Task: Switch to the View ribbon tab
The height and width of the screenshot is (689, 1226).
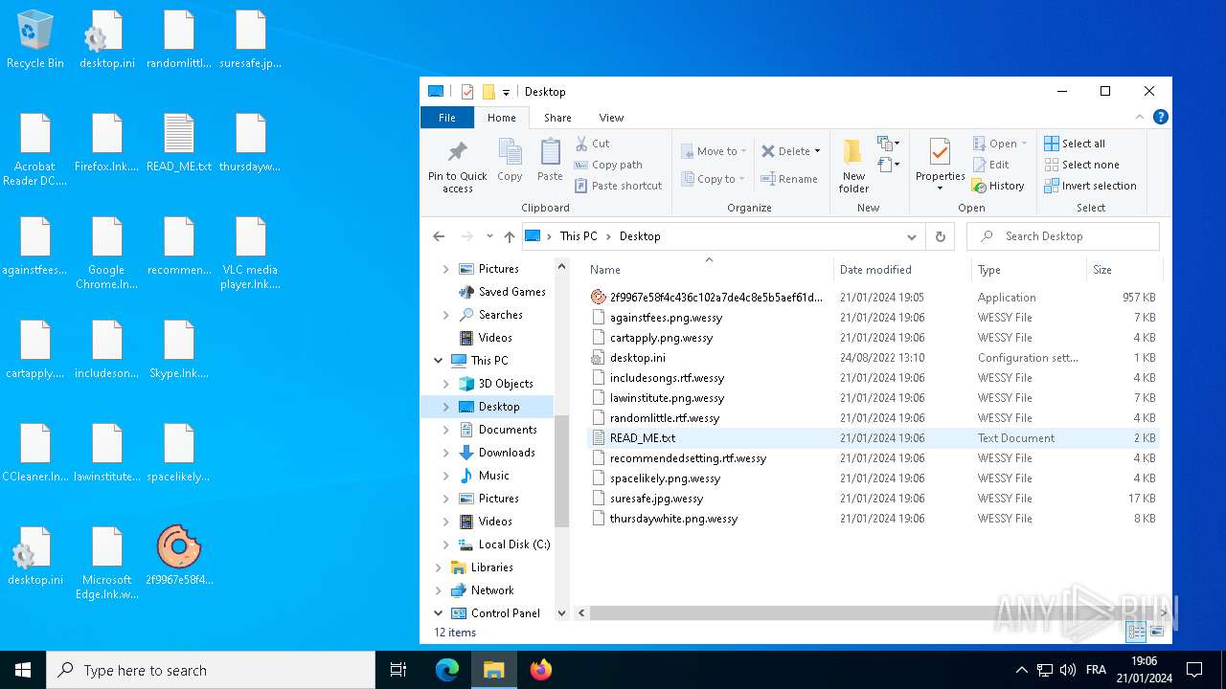Action: [x=611, y=118]
